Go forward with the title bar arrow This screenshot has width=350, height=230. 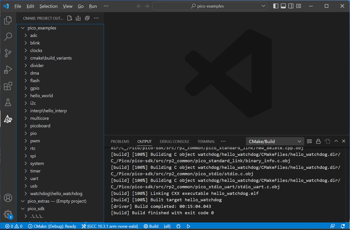[147, 6]
